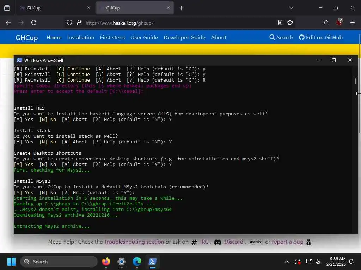Viewport: 361px width, 270px height.
Task: Click the 'Create Desktop shortcuts' heading
Action: coord(48,153)
